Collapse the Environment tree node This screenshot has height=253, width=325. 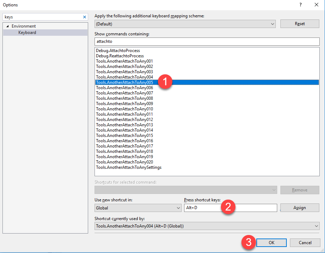click(7, 26)
